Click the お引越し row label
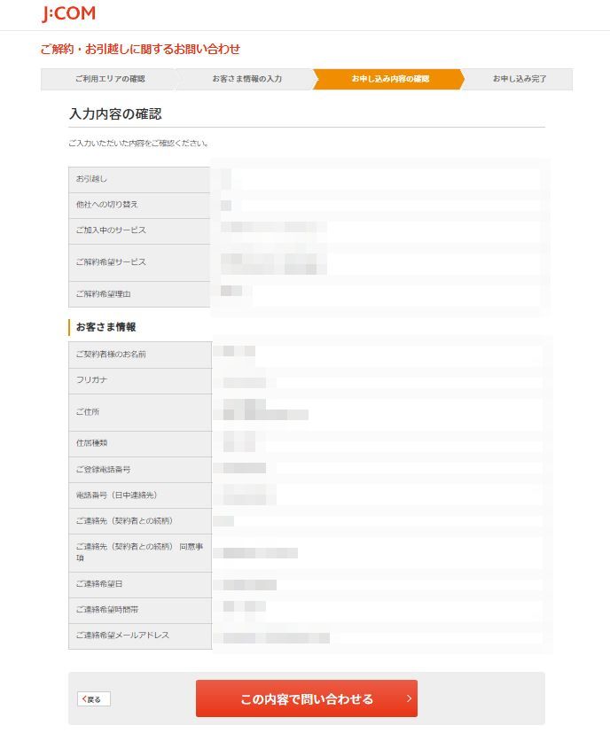Image resolution: width=610 pixels, height=741 pixels. (x=91, y=179)
